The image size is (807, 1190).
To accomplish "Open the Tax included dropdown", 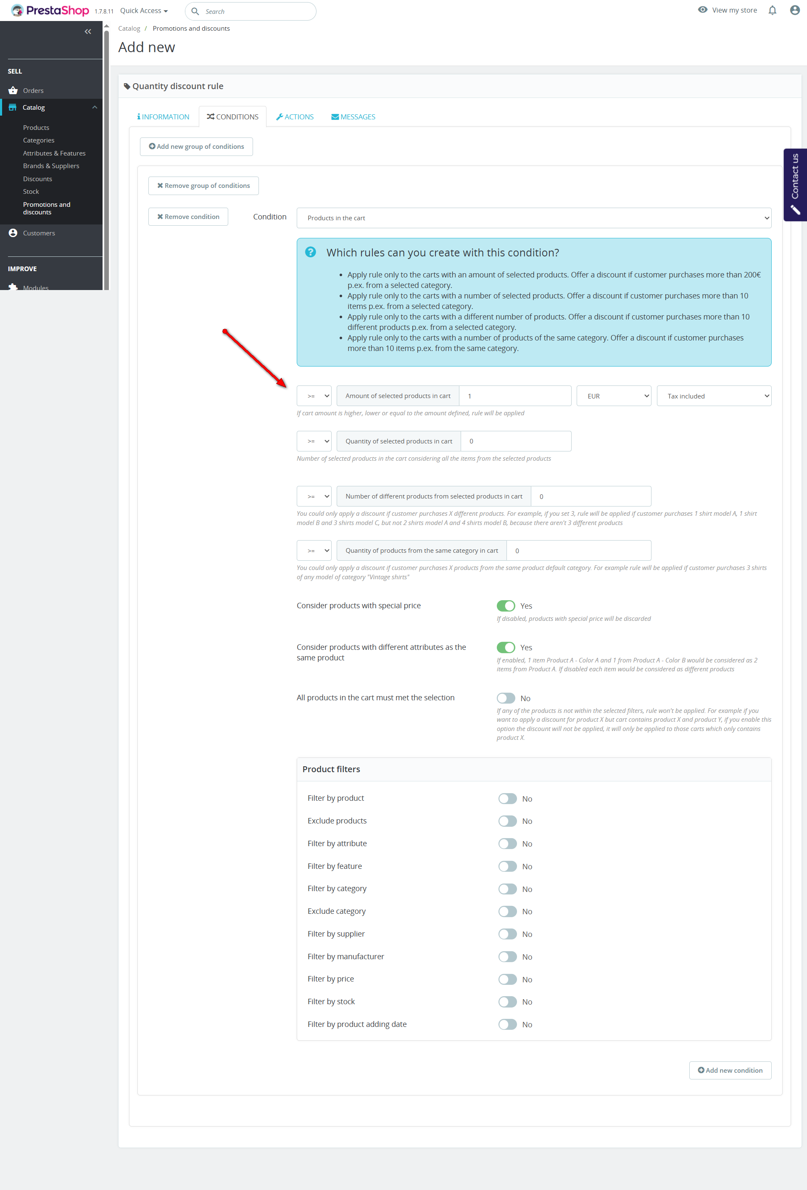I will pos(713,396).
